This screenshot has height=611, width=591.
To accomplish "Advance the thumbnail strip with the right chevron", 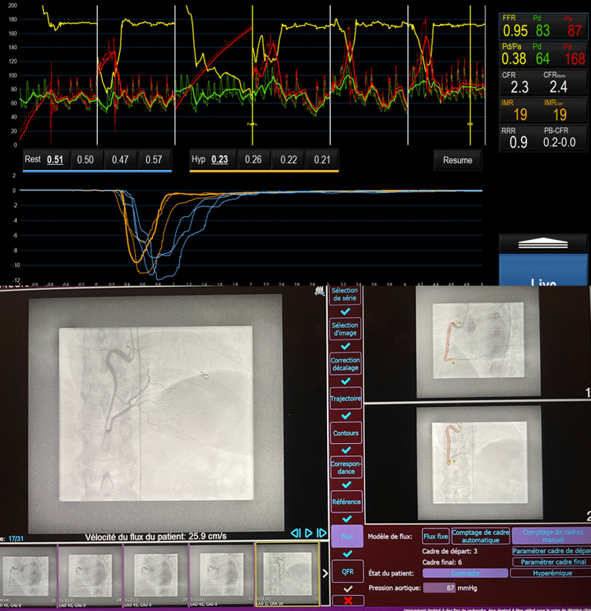I will click(x=326, y=573).
